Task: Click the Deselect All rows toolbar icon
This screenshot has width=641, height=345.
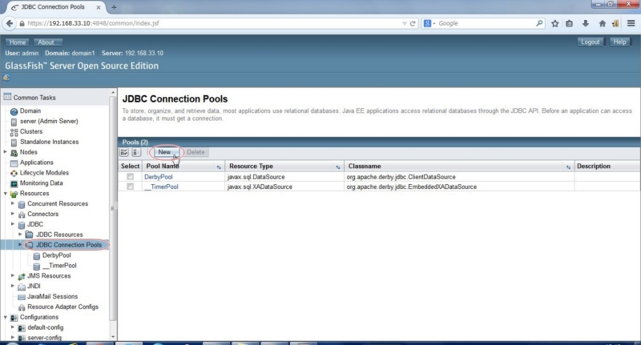Action: (x=136, y=152)
